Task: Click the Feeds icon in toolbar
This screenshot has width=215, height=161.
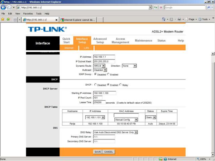Action: tap(171, 19)
